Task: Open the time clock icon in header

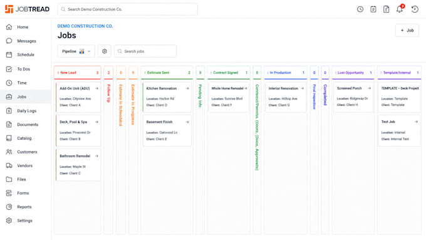Action: [x=360, y=9]
